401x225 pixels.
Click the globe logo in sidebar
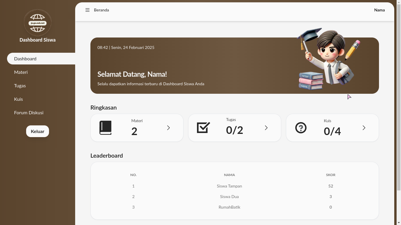[38, 23]
